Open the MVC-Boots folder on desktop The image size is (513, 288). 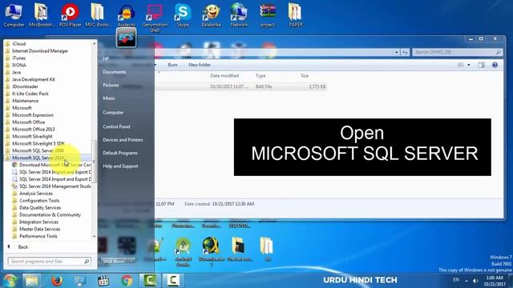(98, 15)
